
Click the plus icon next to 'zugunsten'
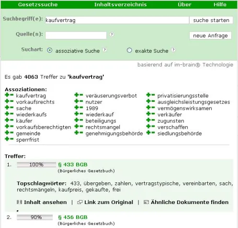148,120
